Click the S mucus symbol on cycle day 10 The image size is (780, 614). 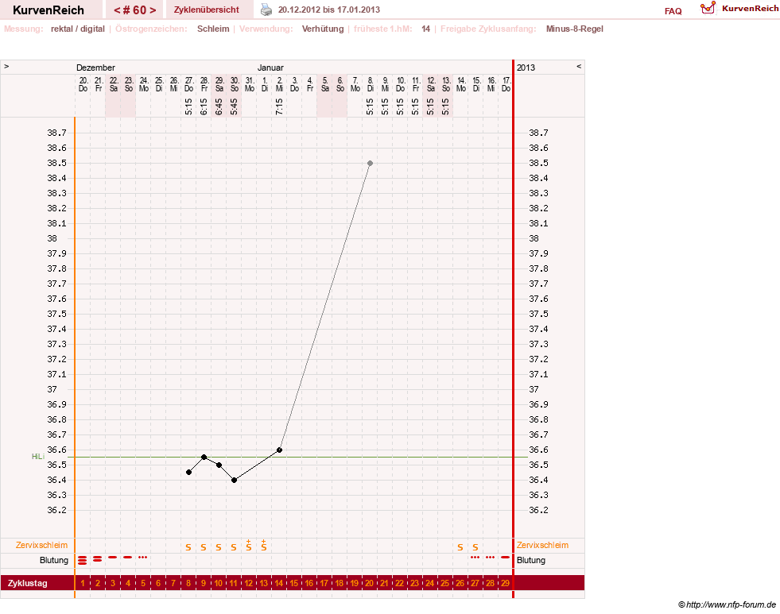[x=219, y=547]
